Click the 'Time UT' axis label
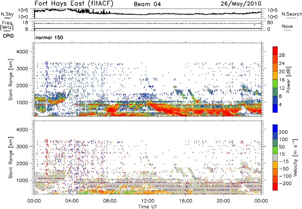The image size is (302, 209). click(x=148, y=206)
